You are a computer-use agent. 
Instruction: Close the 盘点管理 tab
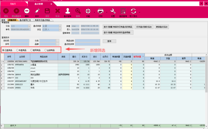(51, 4)
